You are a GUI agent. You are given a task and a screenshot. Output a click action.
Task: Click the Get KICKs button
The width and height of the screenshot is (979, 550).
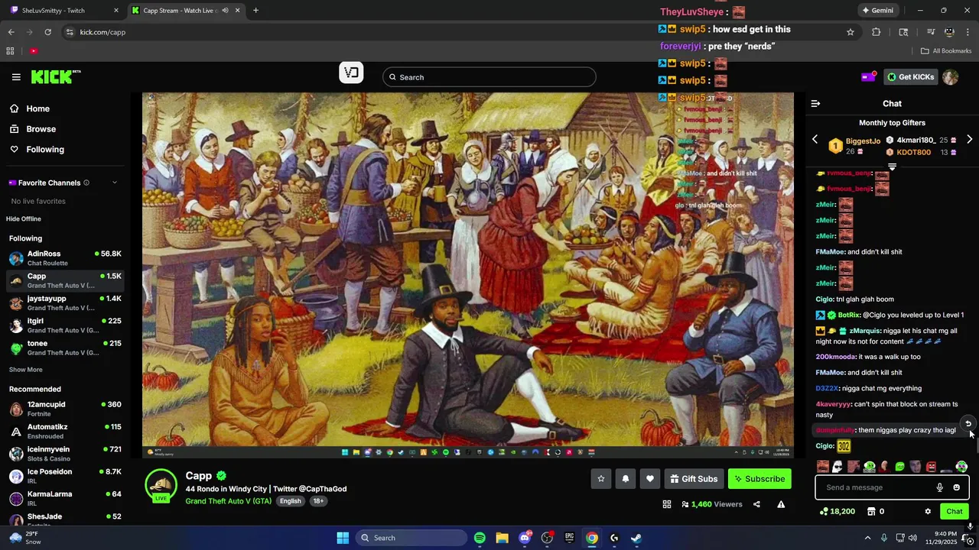(x=910, y=77)
